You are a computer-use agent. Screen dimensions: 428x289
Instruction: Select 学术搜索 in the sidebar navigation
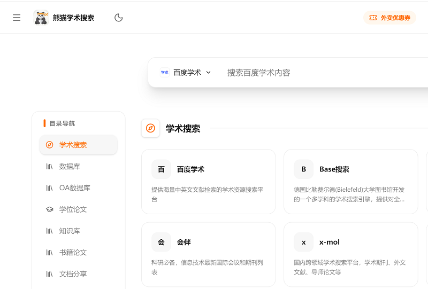[78, 145]
